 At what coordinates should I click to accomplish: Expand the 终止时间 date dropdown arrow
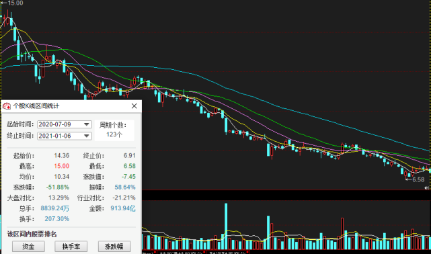(x=87, y=136)
